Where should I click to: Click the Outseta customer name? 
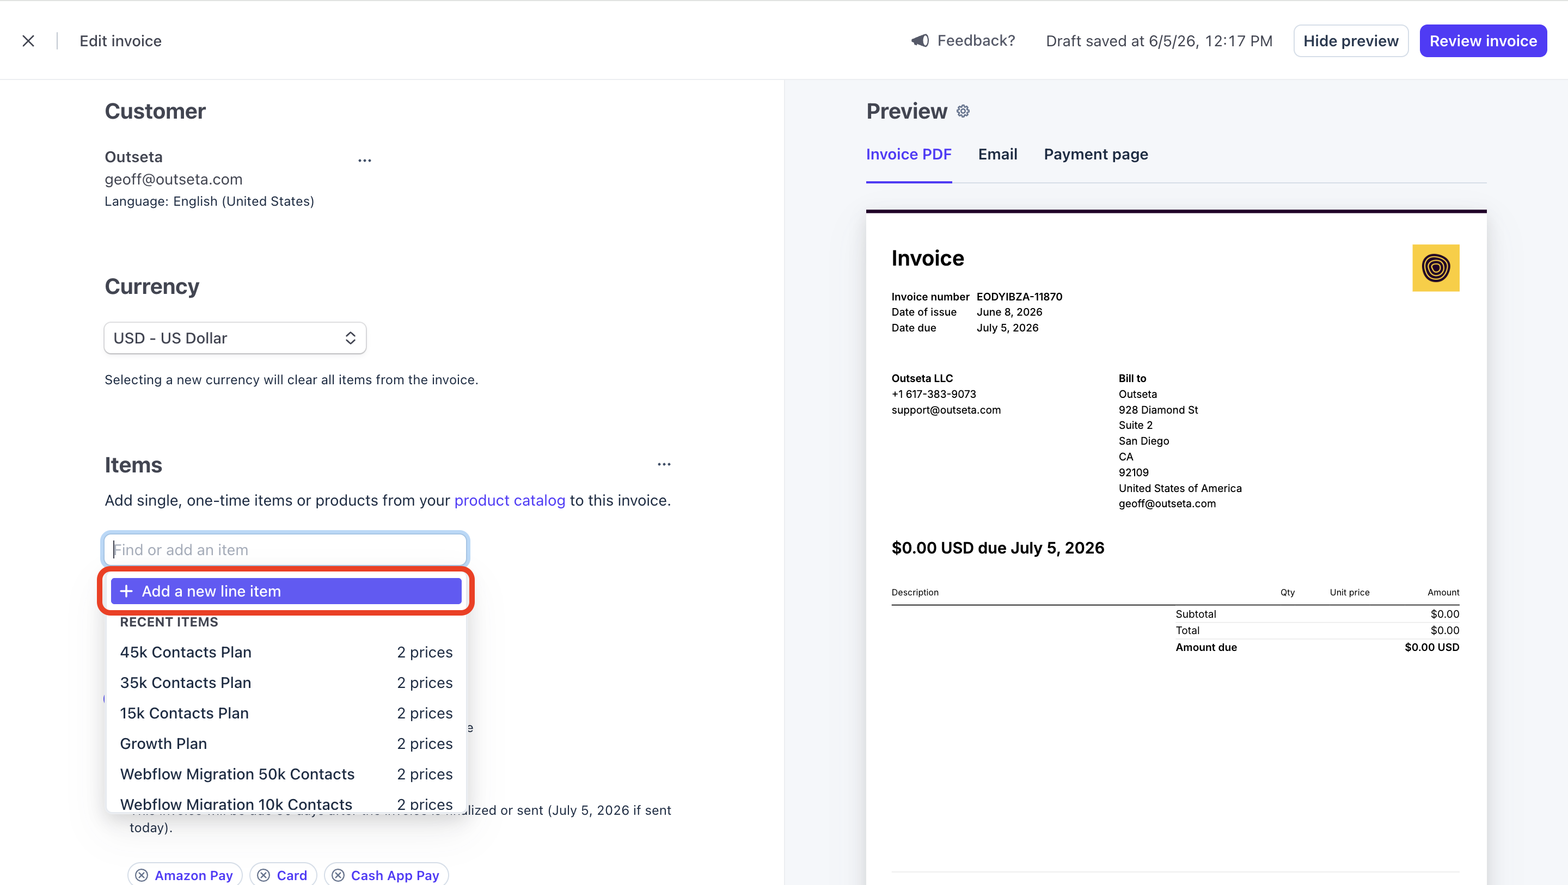[133, 157]
